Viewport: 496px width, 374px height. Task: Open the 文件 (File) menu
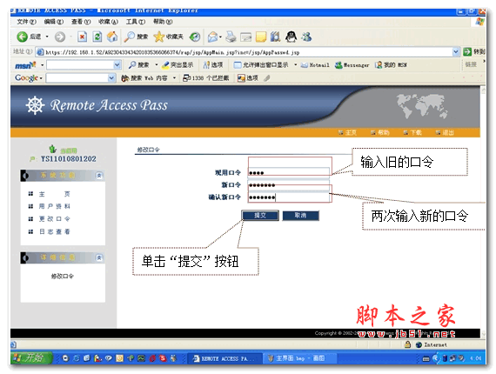tap(26, 22)
